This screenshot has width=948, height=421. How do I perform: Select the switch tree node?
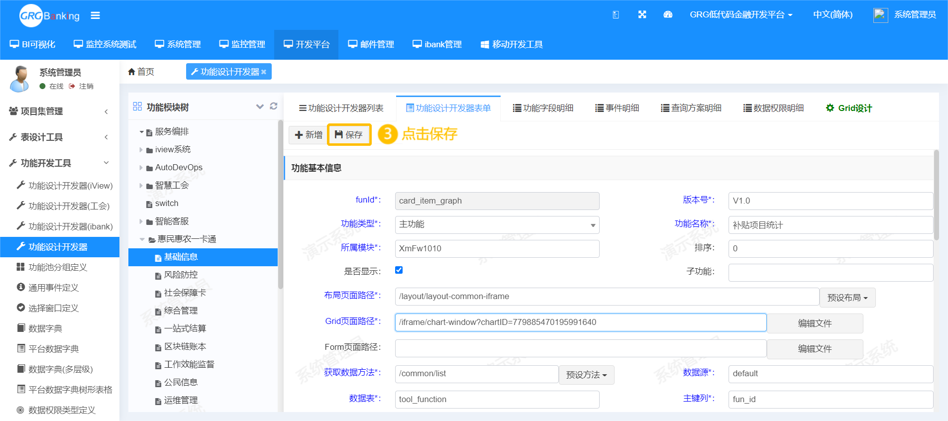(x=167, y=204)
